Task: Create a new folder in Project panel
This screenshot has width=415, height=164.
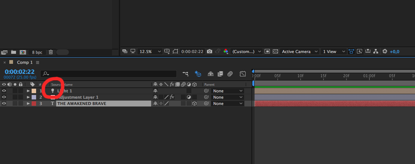Action: 13,52
